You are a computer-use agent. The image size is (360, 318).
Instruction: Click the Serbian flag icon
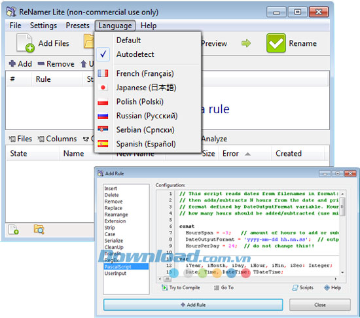click(x=103, y=130)
